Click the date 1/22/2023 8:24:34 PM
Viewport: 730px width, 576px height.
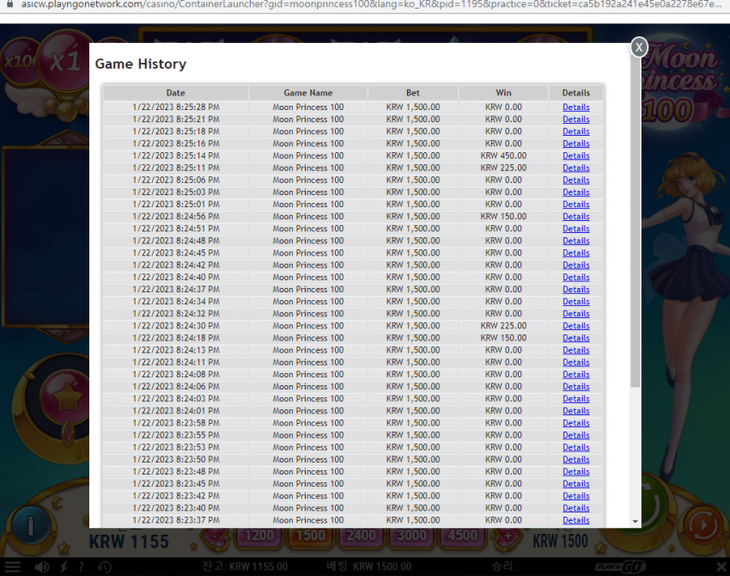175,302
